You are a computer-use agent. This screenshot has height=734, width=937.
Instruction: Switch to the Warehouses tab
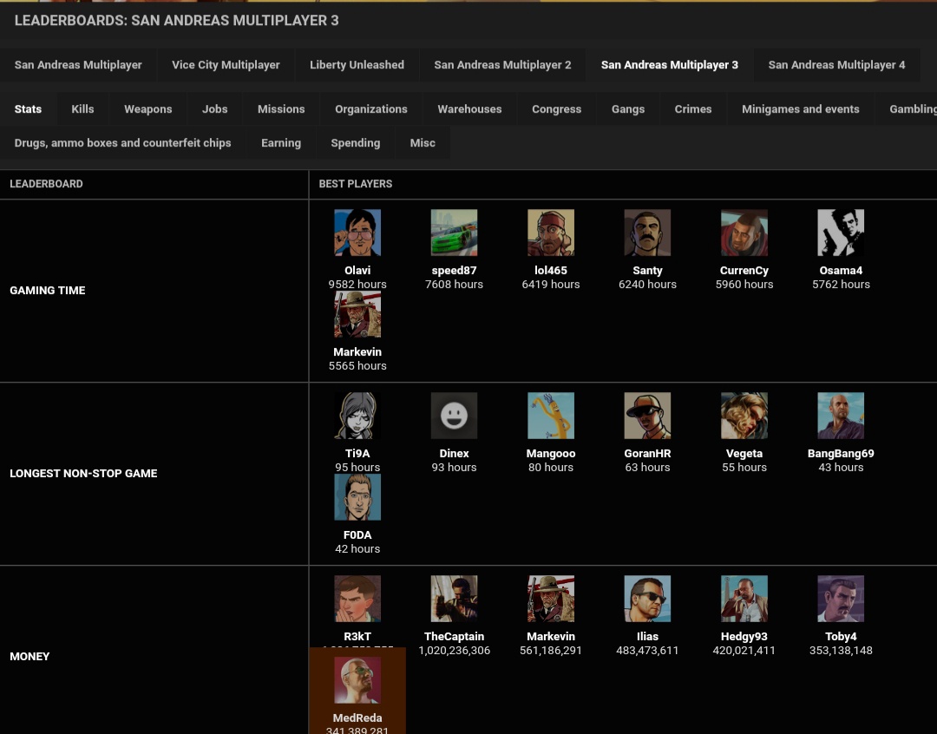[x=469, y=108]
